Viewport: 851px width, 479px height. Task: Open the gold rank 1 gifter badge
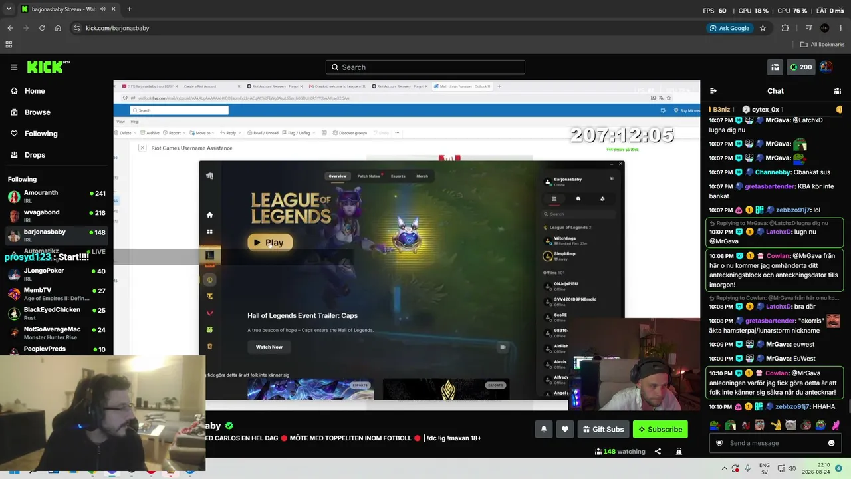click(x=839, y=109)
